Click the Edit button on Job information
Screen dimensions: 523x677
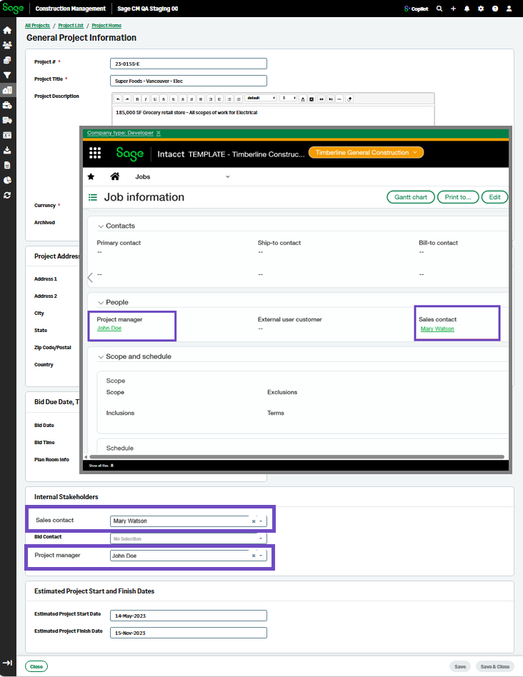click(x=494, y=197)
